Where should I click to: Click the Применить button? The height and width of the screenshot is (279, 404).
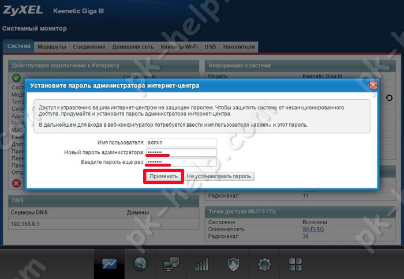[x=163, y=176]
